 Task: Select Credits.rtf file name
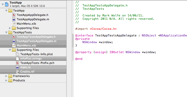click(27, 72)
